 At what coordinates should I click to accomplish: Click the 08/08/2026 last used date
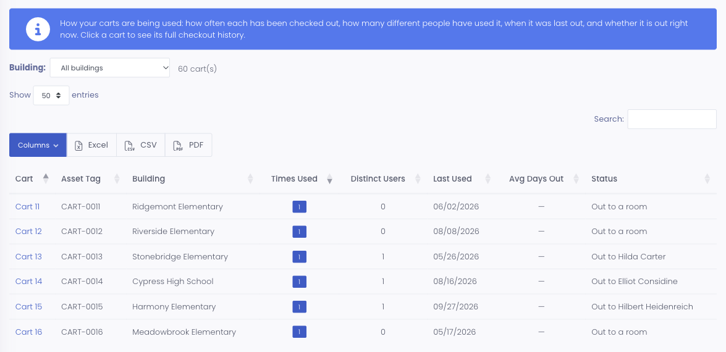[456, 232]
